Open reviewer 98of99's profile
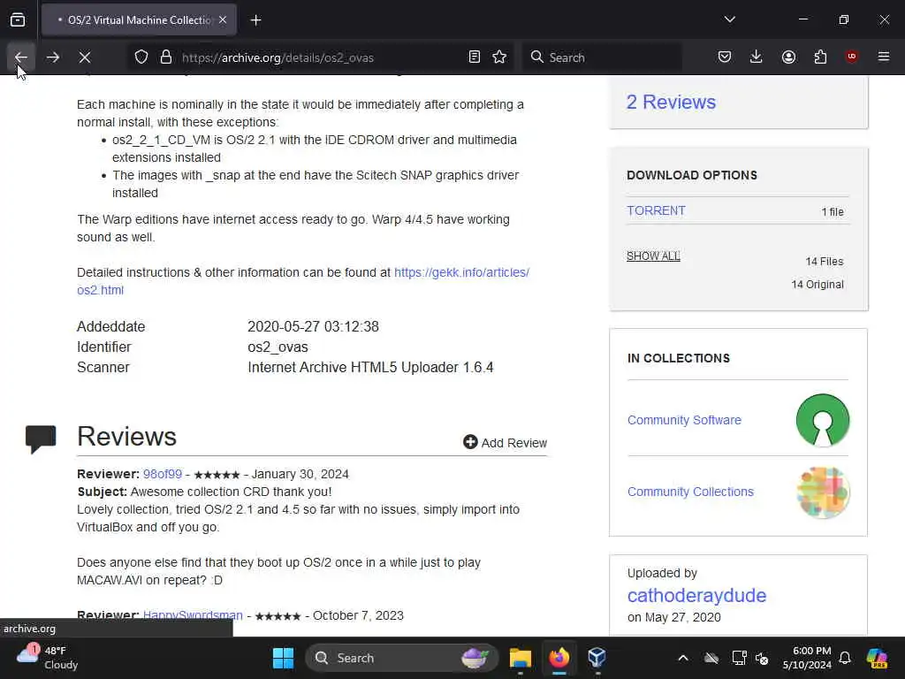905x679 pixels. pos(163,474)
